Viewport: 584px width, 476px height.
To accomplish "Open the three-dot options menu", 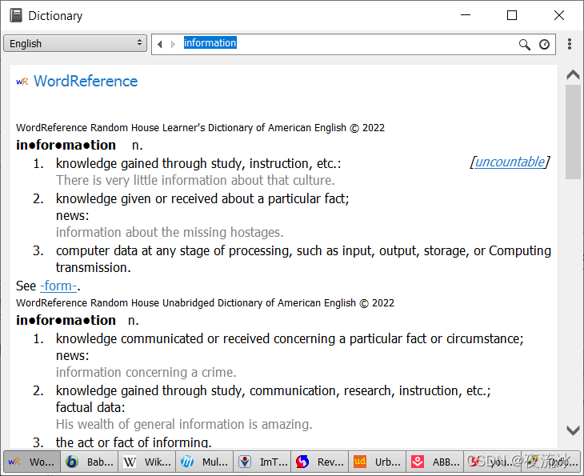I will (x=570, y=44).
